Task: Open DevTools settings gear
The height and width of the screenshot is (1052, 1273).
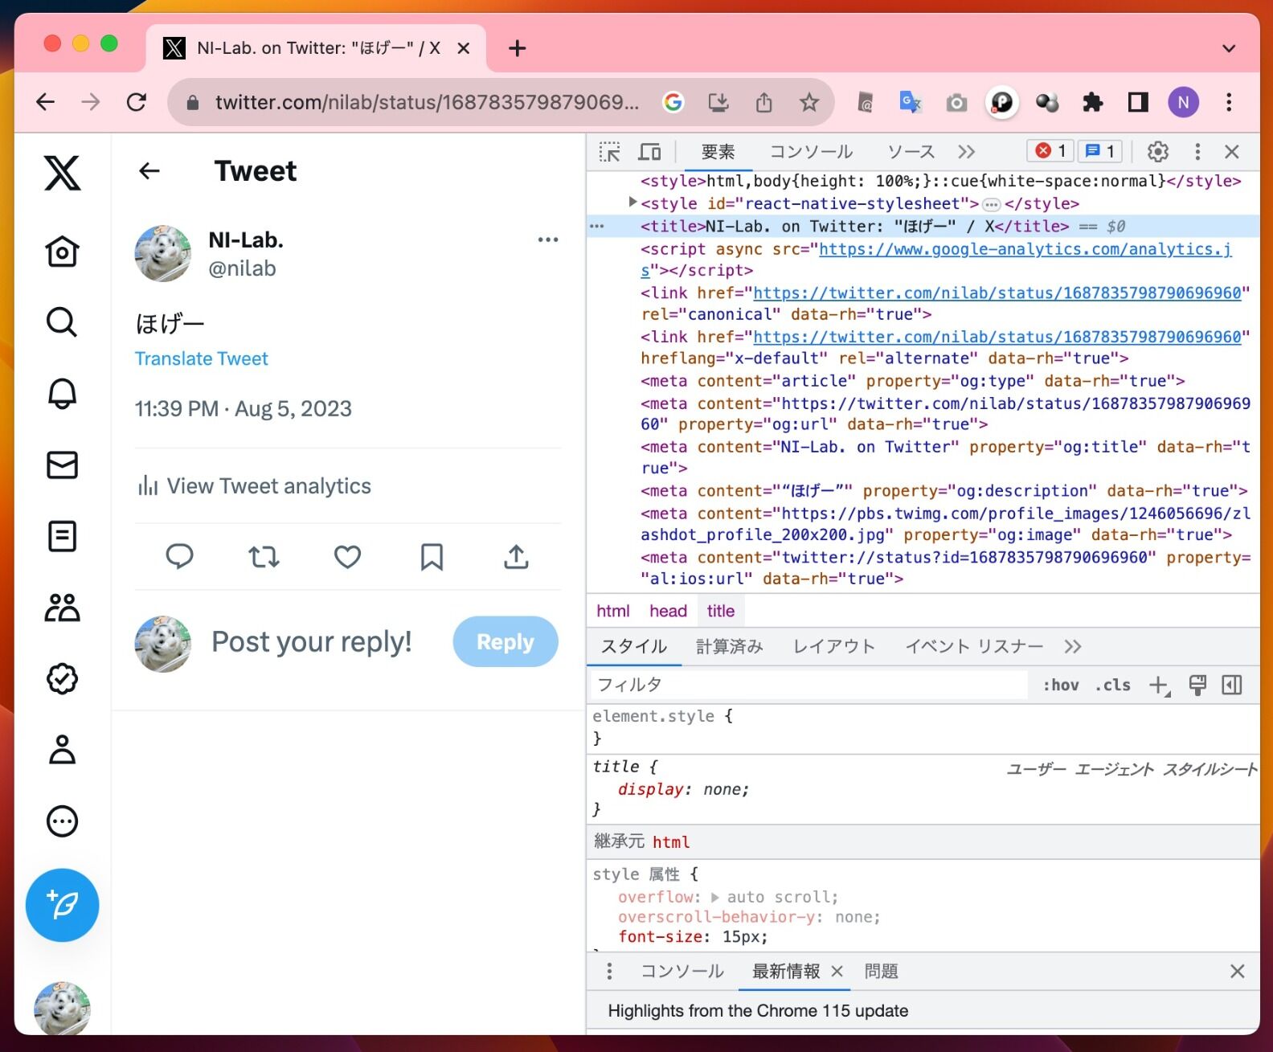Action: [1157, 151]
